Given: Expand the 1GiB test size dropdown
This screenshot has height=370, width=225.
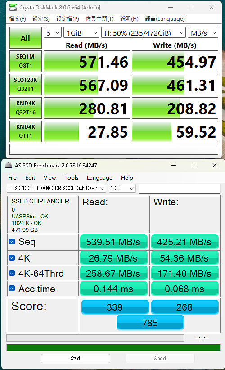Looking at the screenshot, I should pos(81,33).
